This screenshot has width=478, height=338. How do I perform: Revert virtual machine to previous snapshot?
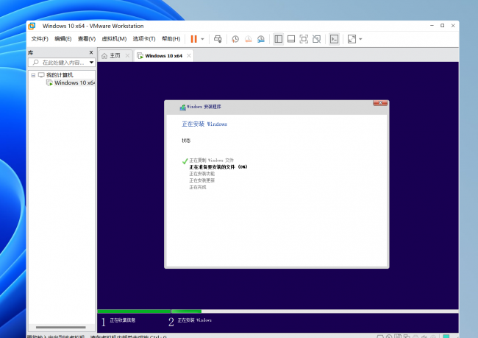pos(248,39)
